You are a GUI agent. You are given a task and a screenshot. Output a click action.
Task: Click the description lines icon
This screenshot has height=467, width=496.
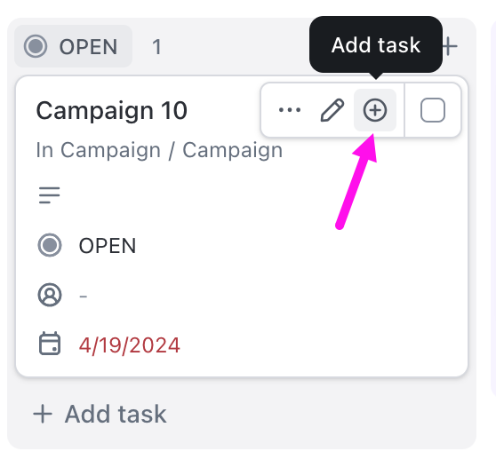[x=50, y=195]
